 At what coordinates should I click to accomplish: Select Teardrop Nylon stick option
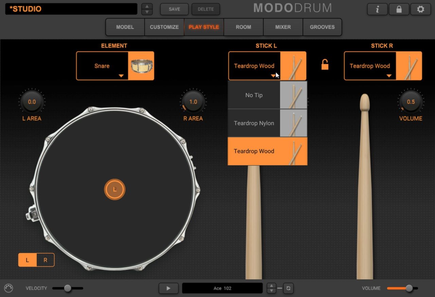[x=254, y=123]
